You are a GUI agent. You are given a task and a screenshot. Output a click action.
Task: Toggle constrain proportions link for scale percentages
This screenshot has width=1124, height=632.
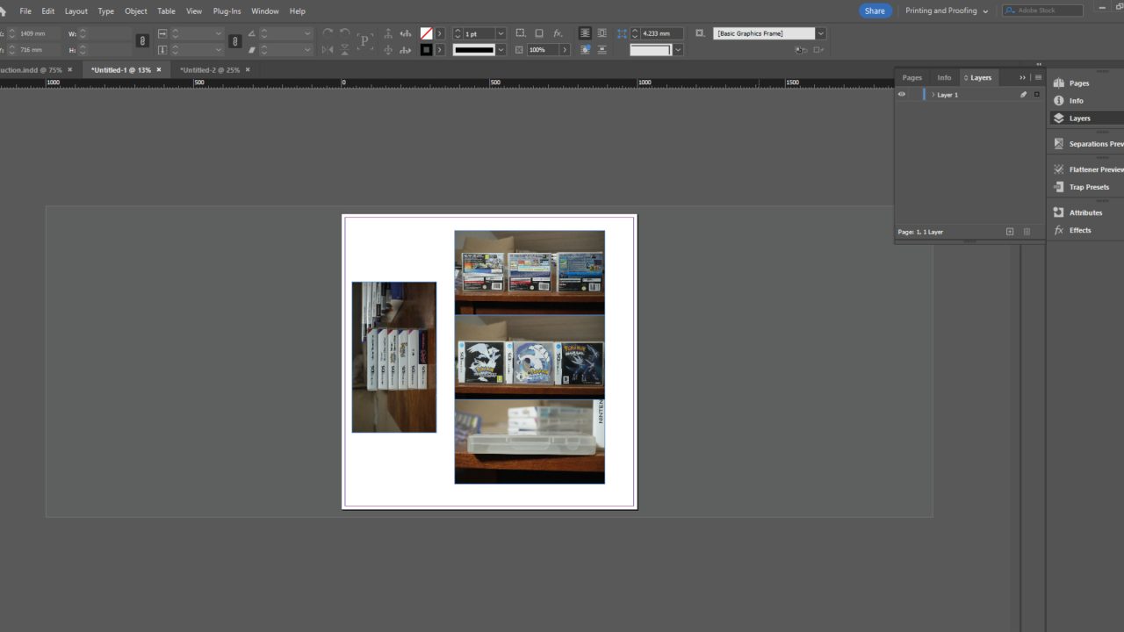234,41
